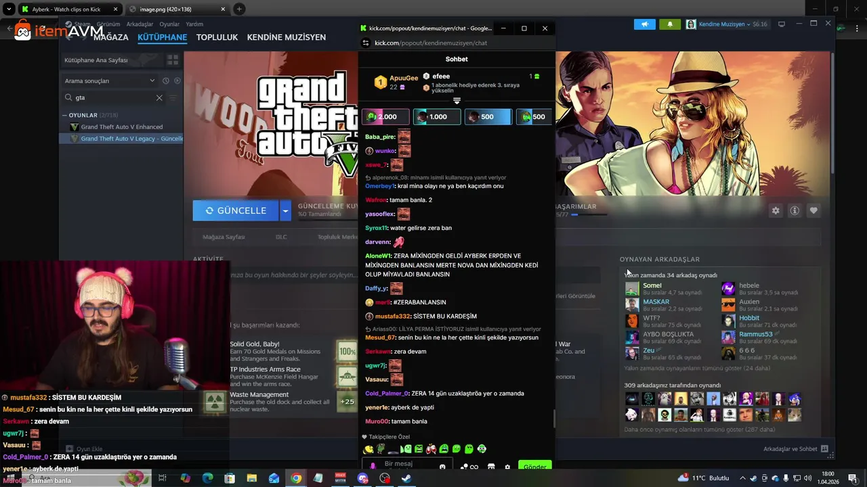Open ApuuGee top gifter entry

(396, 83)
